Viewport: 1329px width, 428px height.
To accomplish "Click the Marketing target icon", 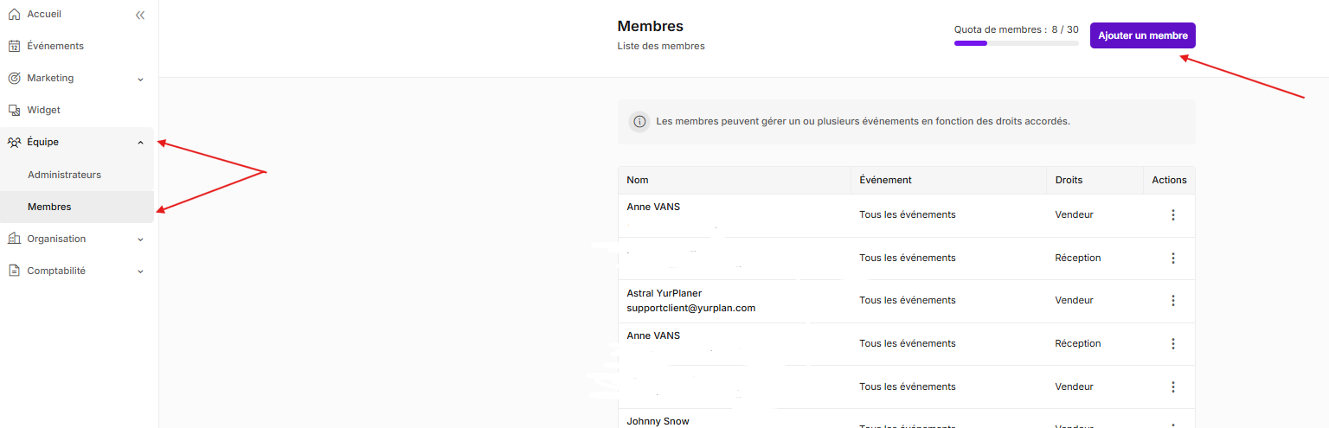I will pyautogui.click(x=14, y=79).
